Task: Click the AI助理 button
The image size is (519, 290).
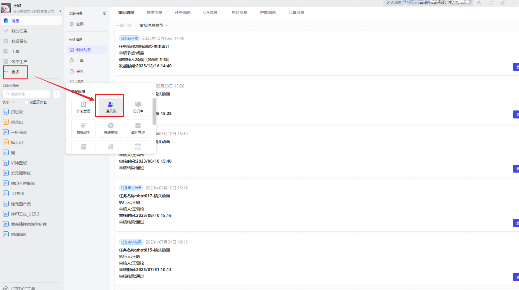Action: click(394, 3)
